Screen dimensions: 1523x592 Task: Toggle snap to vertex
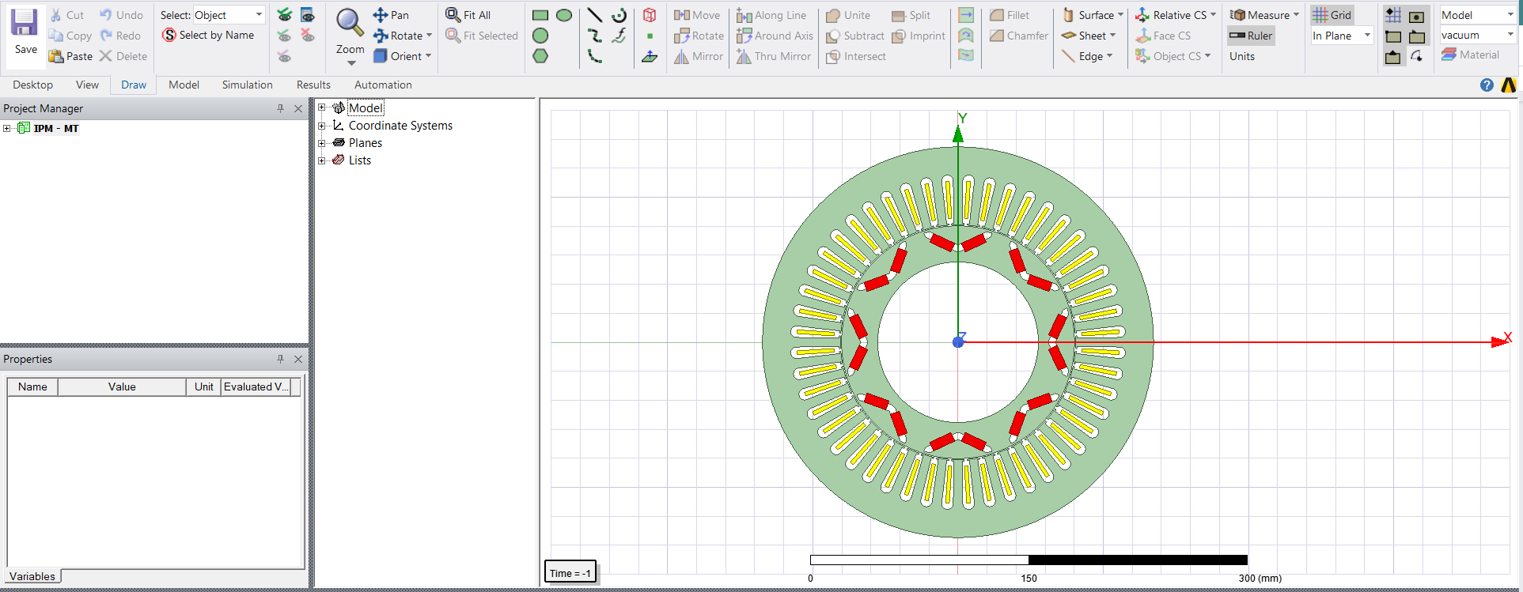pyautogui.click(x=1394, y=36)
